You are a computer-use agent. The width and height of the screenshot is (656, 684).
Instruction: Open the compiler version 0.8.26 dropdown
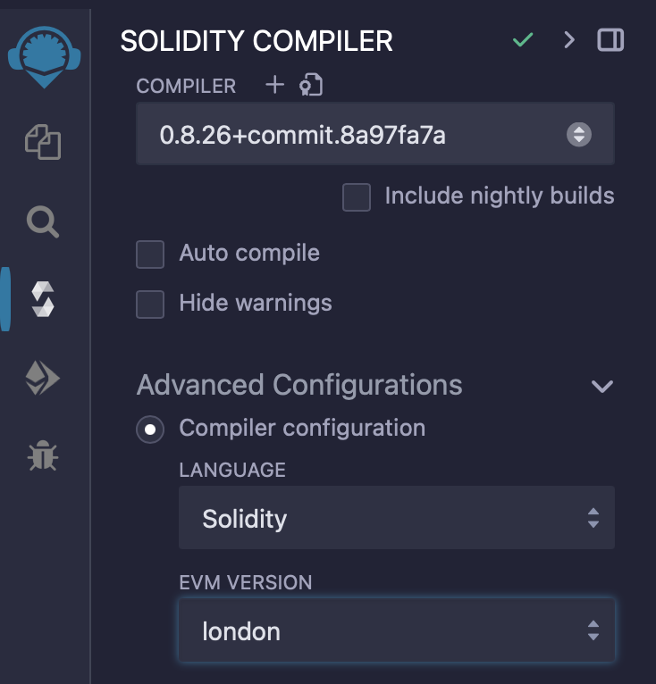(374, 135)
